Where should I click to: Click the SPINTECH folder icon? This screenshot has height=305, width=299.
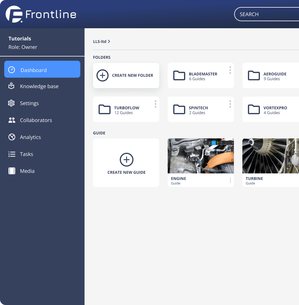[179, 109]
